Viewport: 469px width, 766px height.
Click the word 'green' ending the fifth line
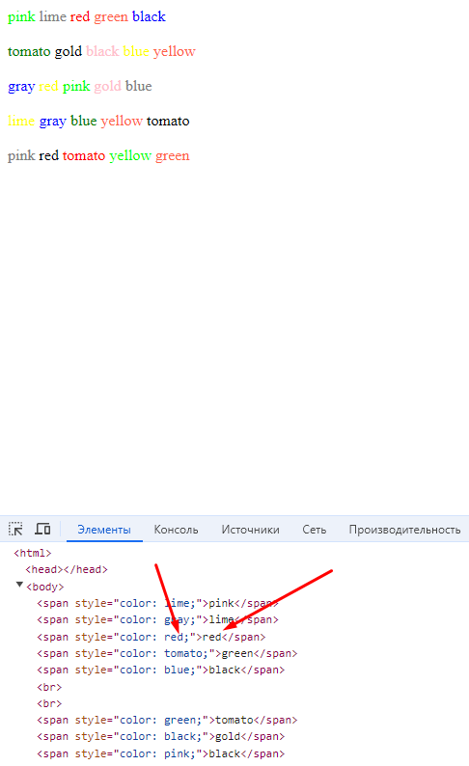tap(173, 156)
